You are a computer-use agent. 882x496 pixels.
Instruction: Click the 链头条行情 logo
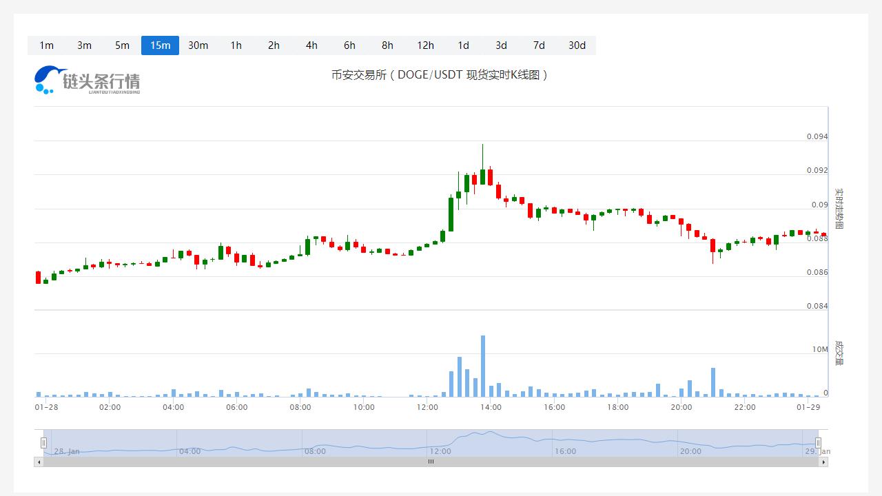coord(88,81)
